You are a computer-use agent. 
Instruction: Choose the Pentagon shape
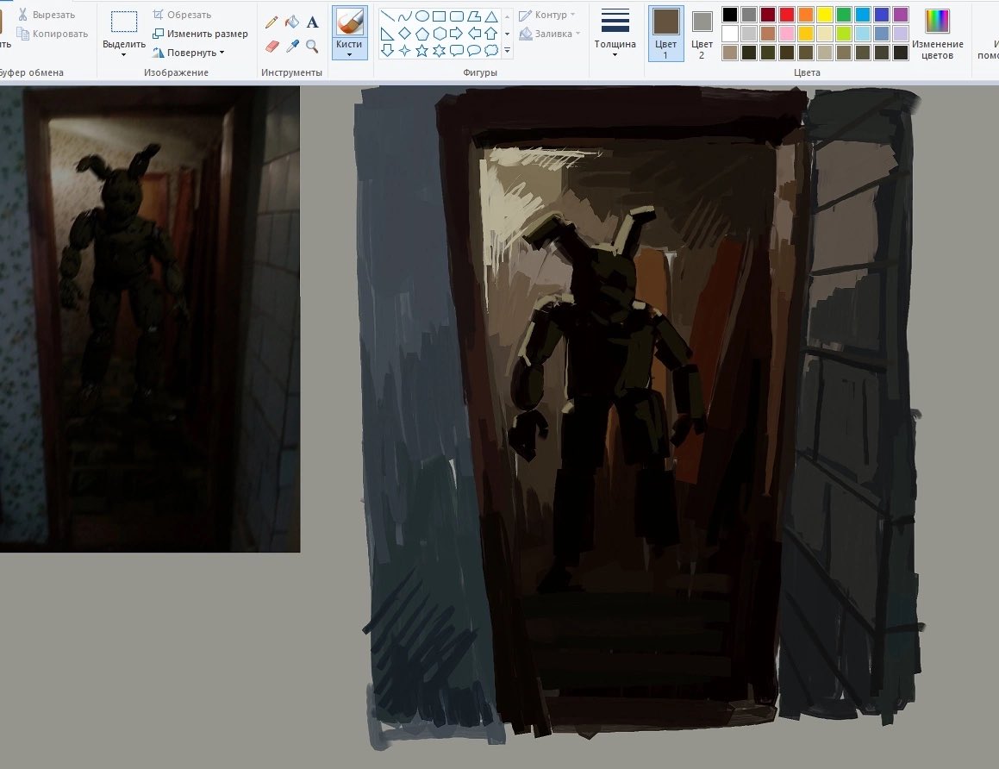pos(421,34)
